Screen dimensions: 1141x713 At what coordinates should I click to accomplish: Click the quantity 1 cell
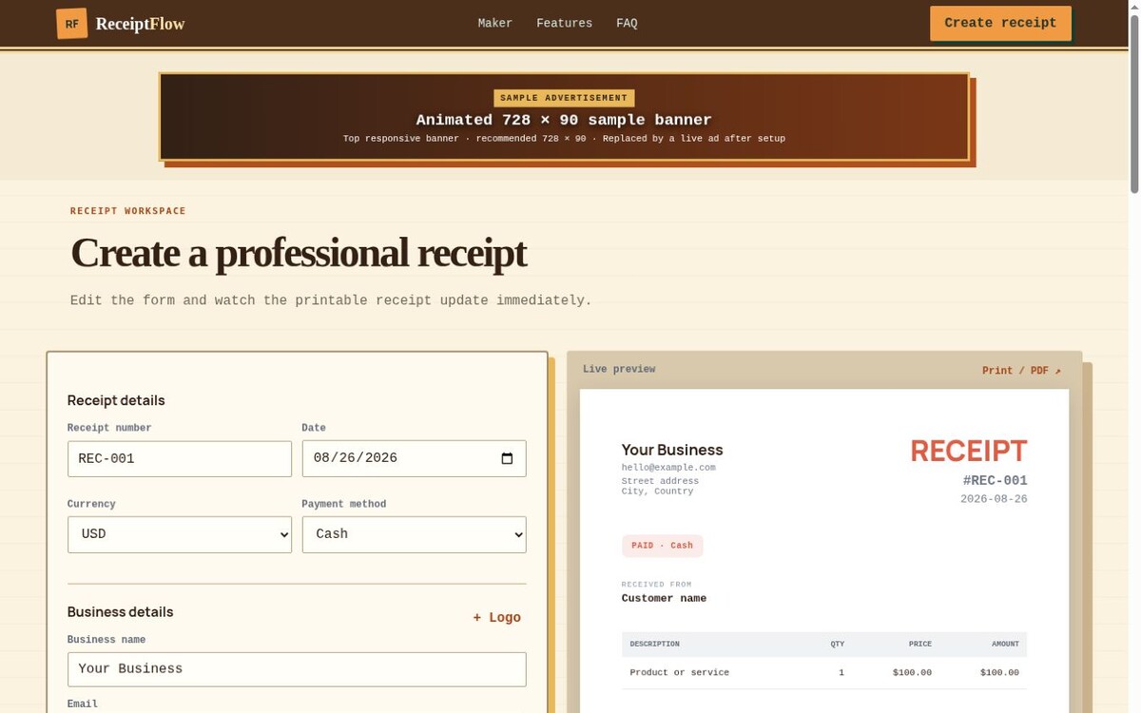coord(841,672)
